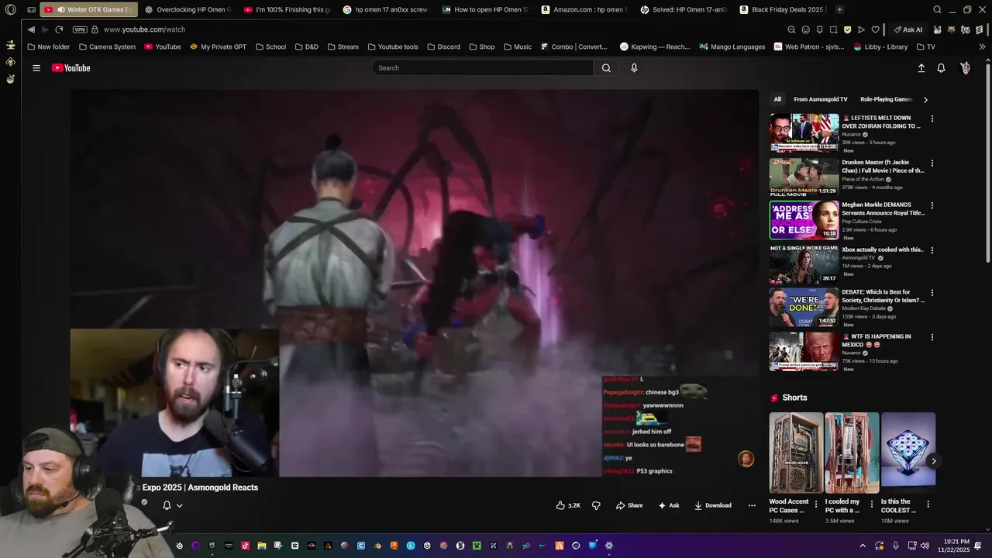Click the www.youtube.com/watch address field
The height and width of the screenshot is (558, 992).
click(144, 29)
